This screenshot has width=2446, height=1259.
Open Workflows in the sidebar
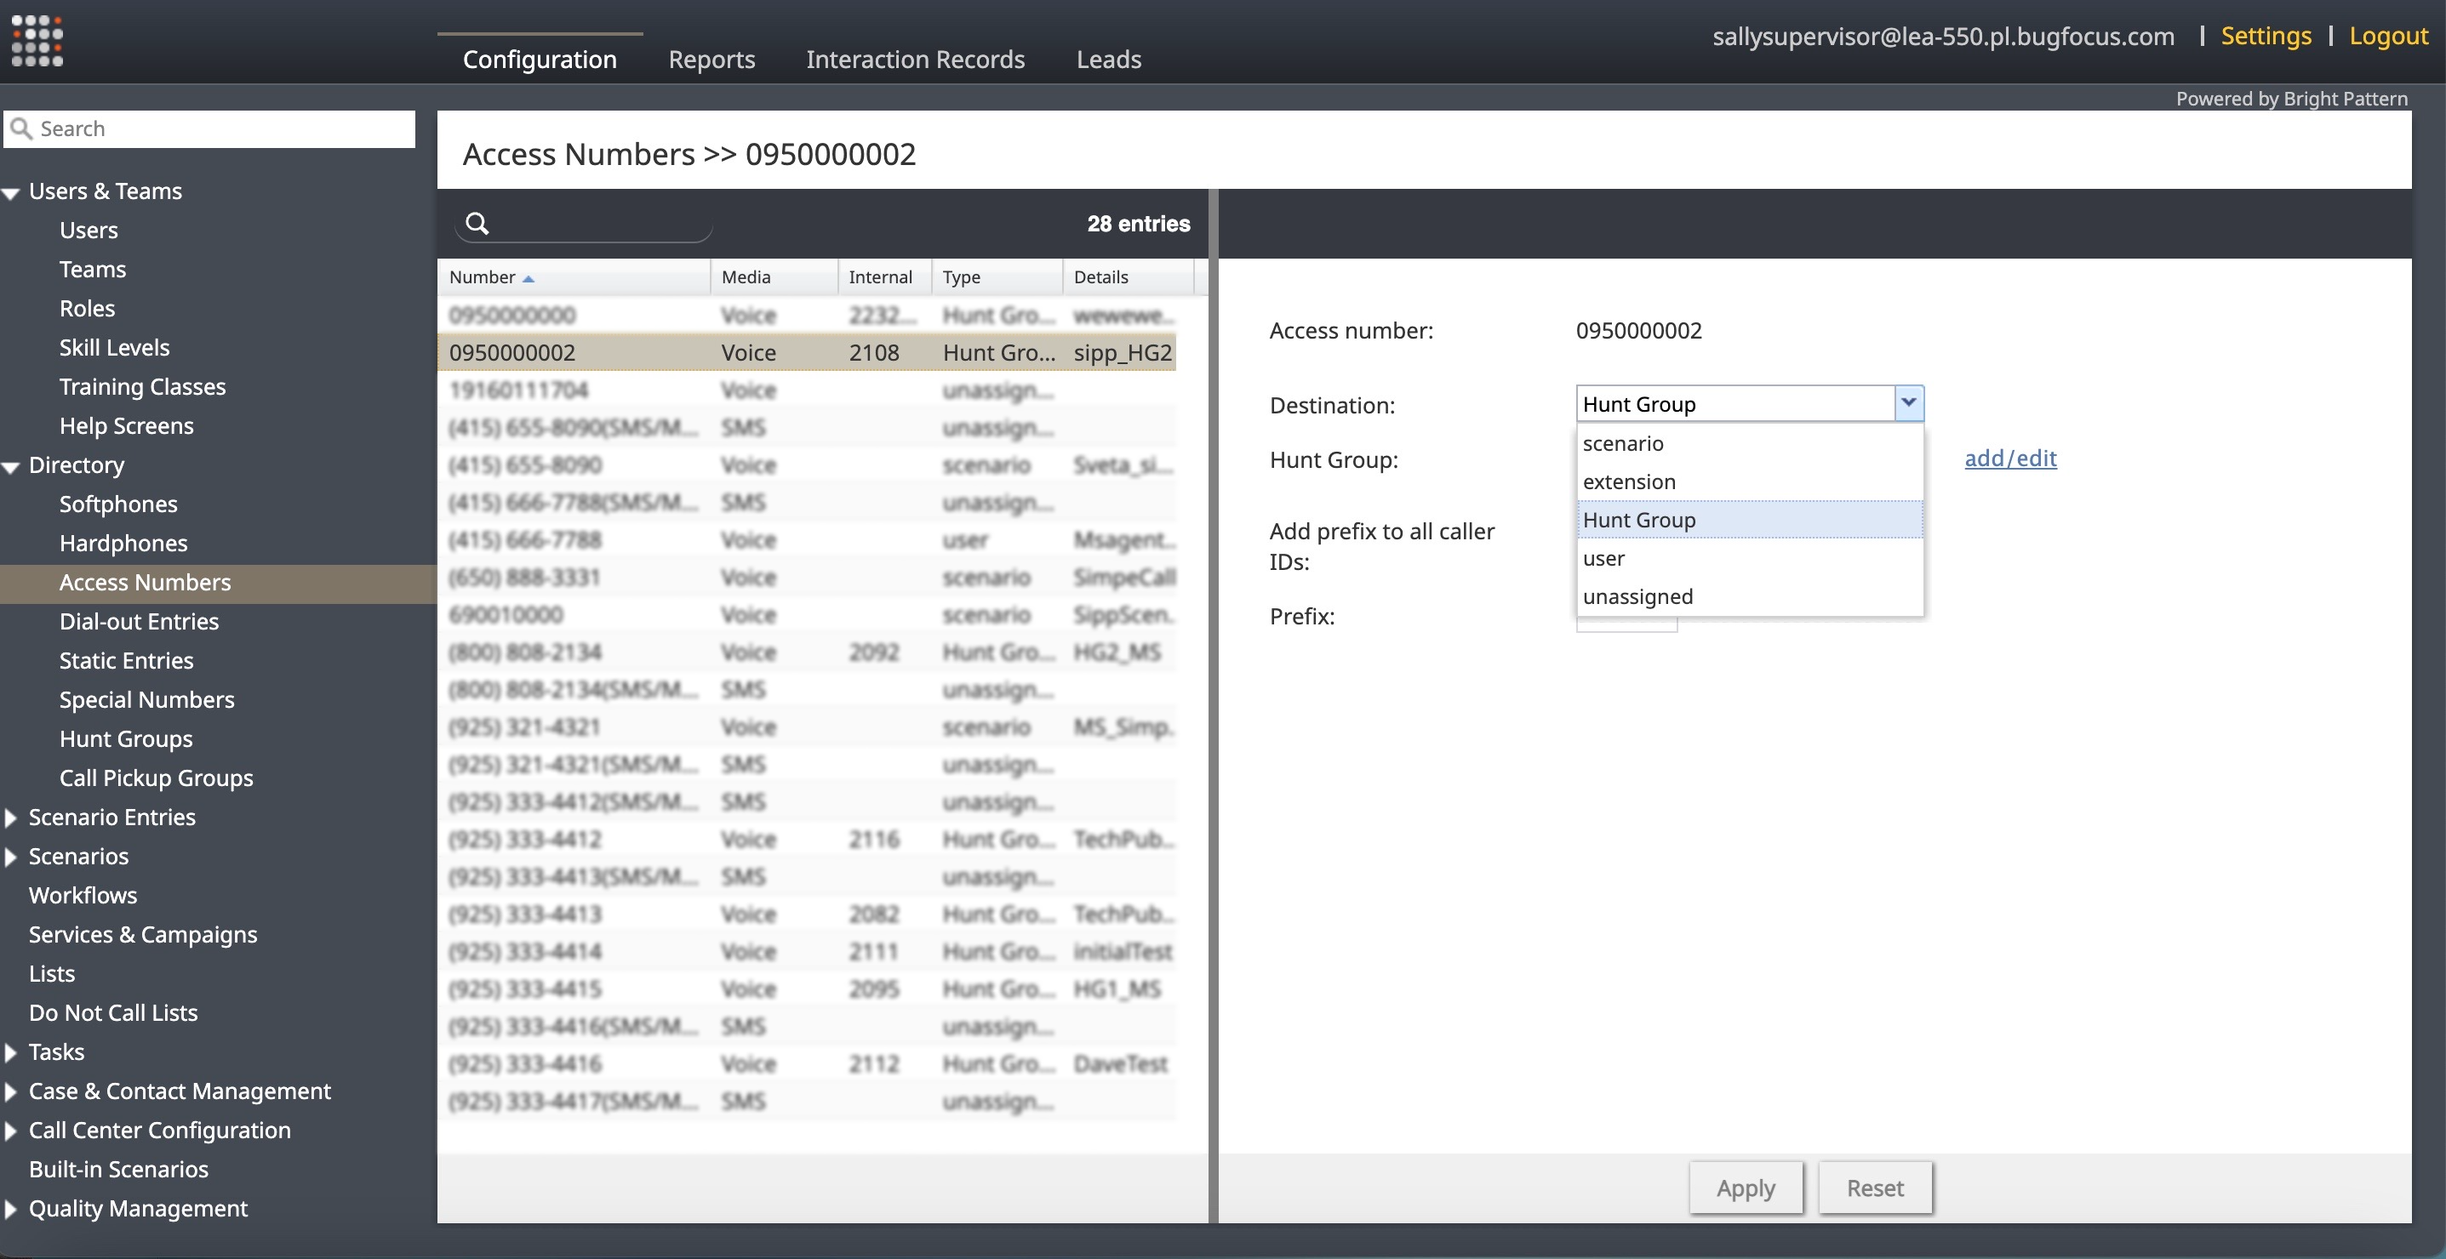83,895
